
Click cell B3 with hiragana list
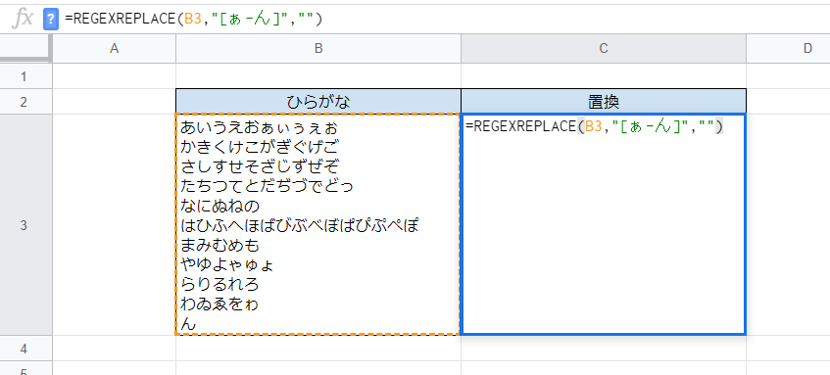318,225
